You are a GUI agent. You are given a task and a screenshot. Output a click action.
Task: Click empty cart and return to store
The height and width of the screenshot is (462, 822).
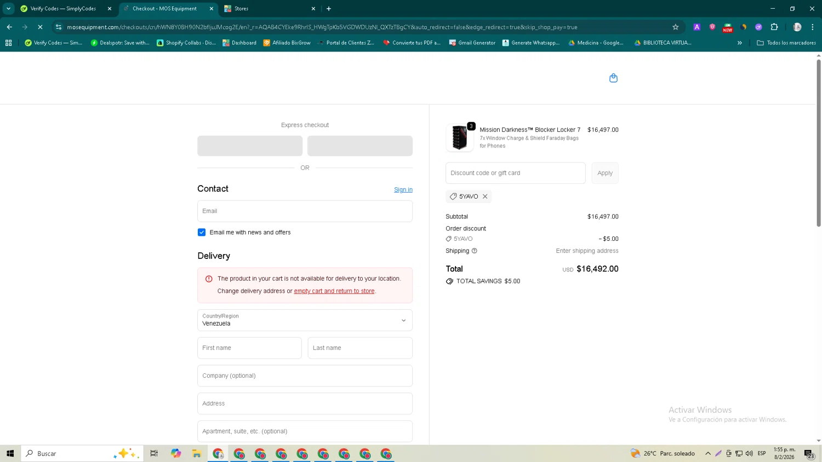pyautogui.click(x=334, y=291)
